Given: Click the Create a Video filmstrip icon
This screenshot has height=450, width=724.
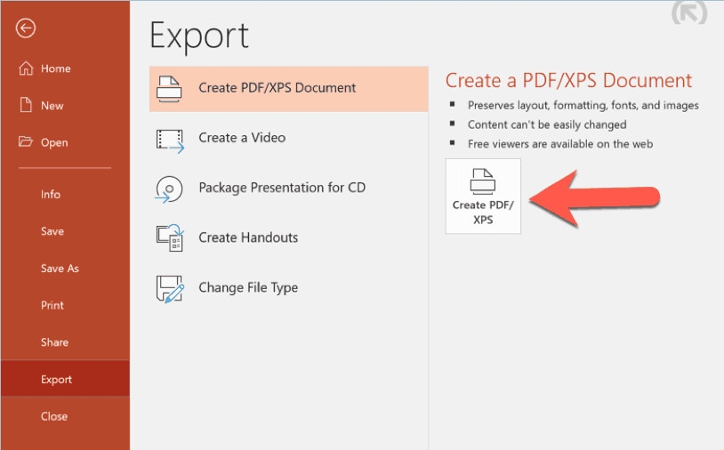Looking at the screenshot, I should point(170,141).
